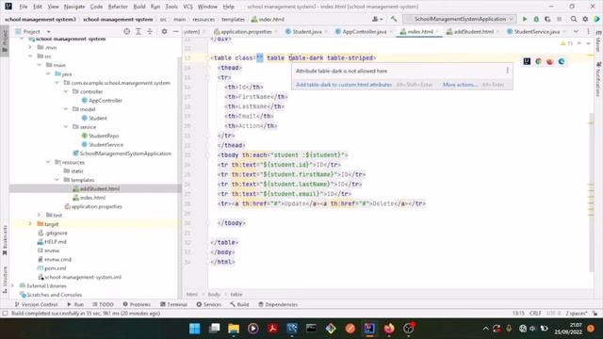Show hidden editor tabs dropdown arrow
Image resolution: width=603 pixels, height=339 pixels.
(x=576, y=31)
